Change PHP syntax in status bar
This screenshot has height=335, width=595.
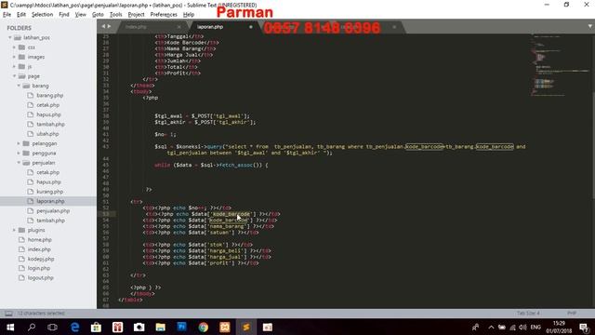(x=572, y=314)
